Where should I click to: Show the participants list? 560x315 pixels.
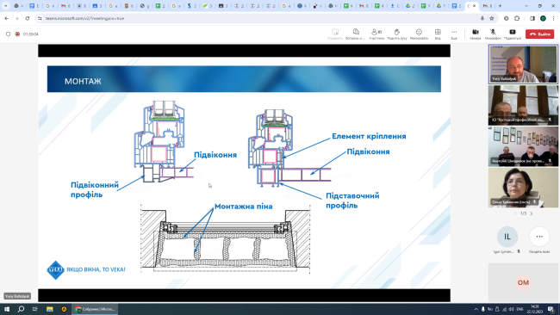pyautogui.click(x=376, y=34)
